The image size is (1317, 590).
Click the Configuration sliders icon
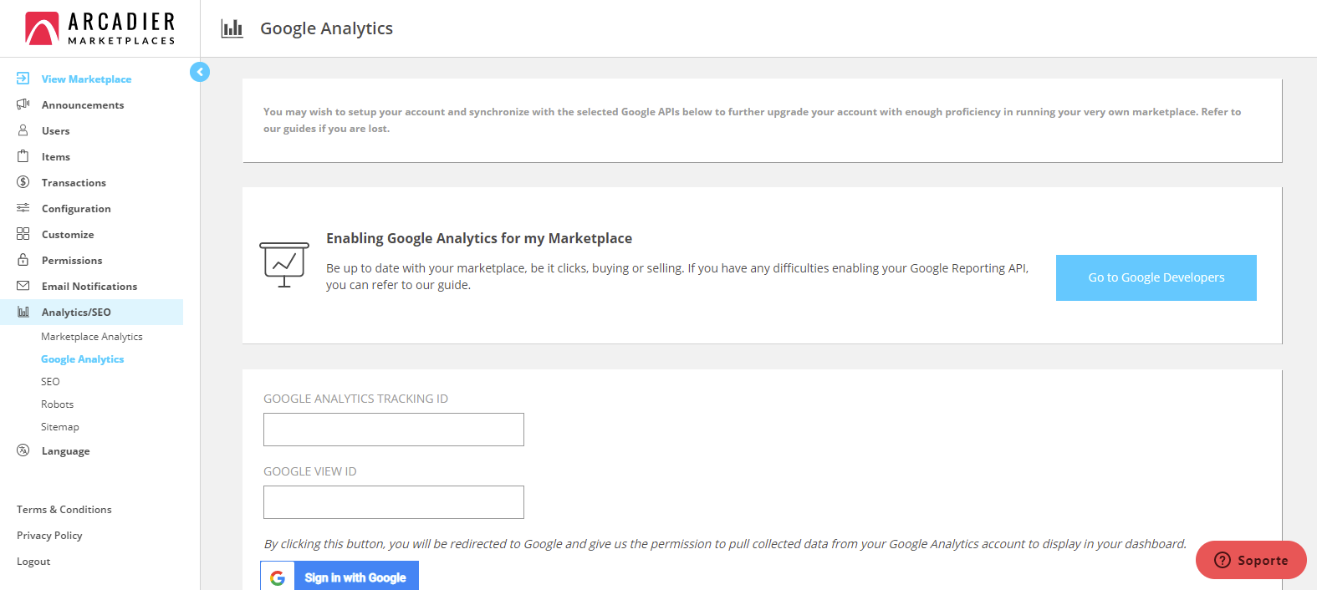tap(23, 208)
